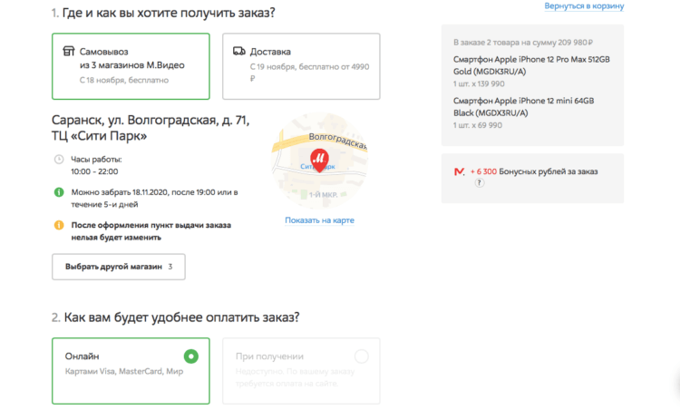This screenshot has height=410, width=680.
Task: Select the При получении payment radio button
Action: pyautogui.click(x=361, y=356)
